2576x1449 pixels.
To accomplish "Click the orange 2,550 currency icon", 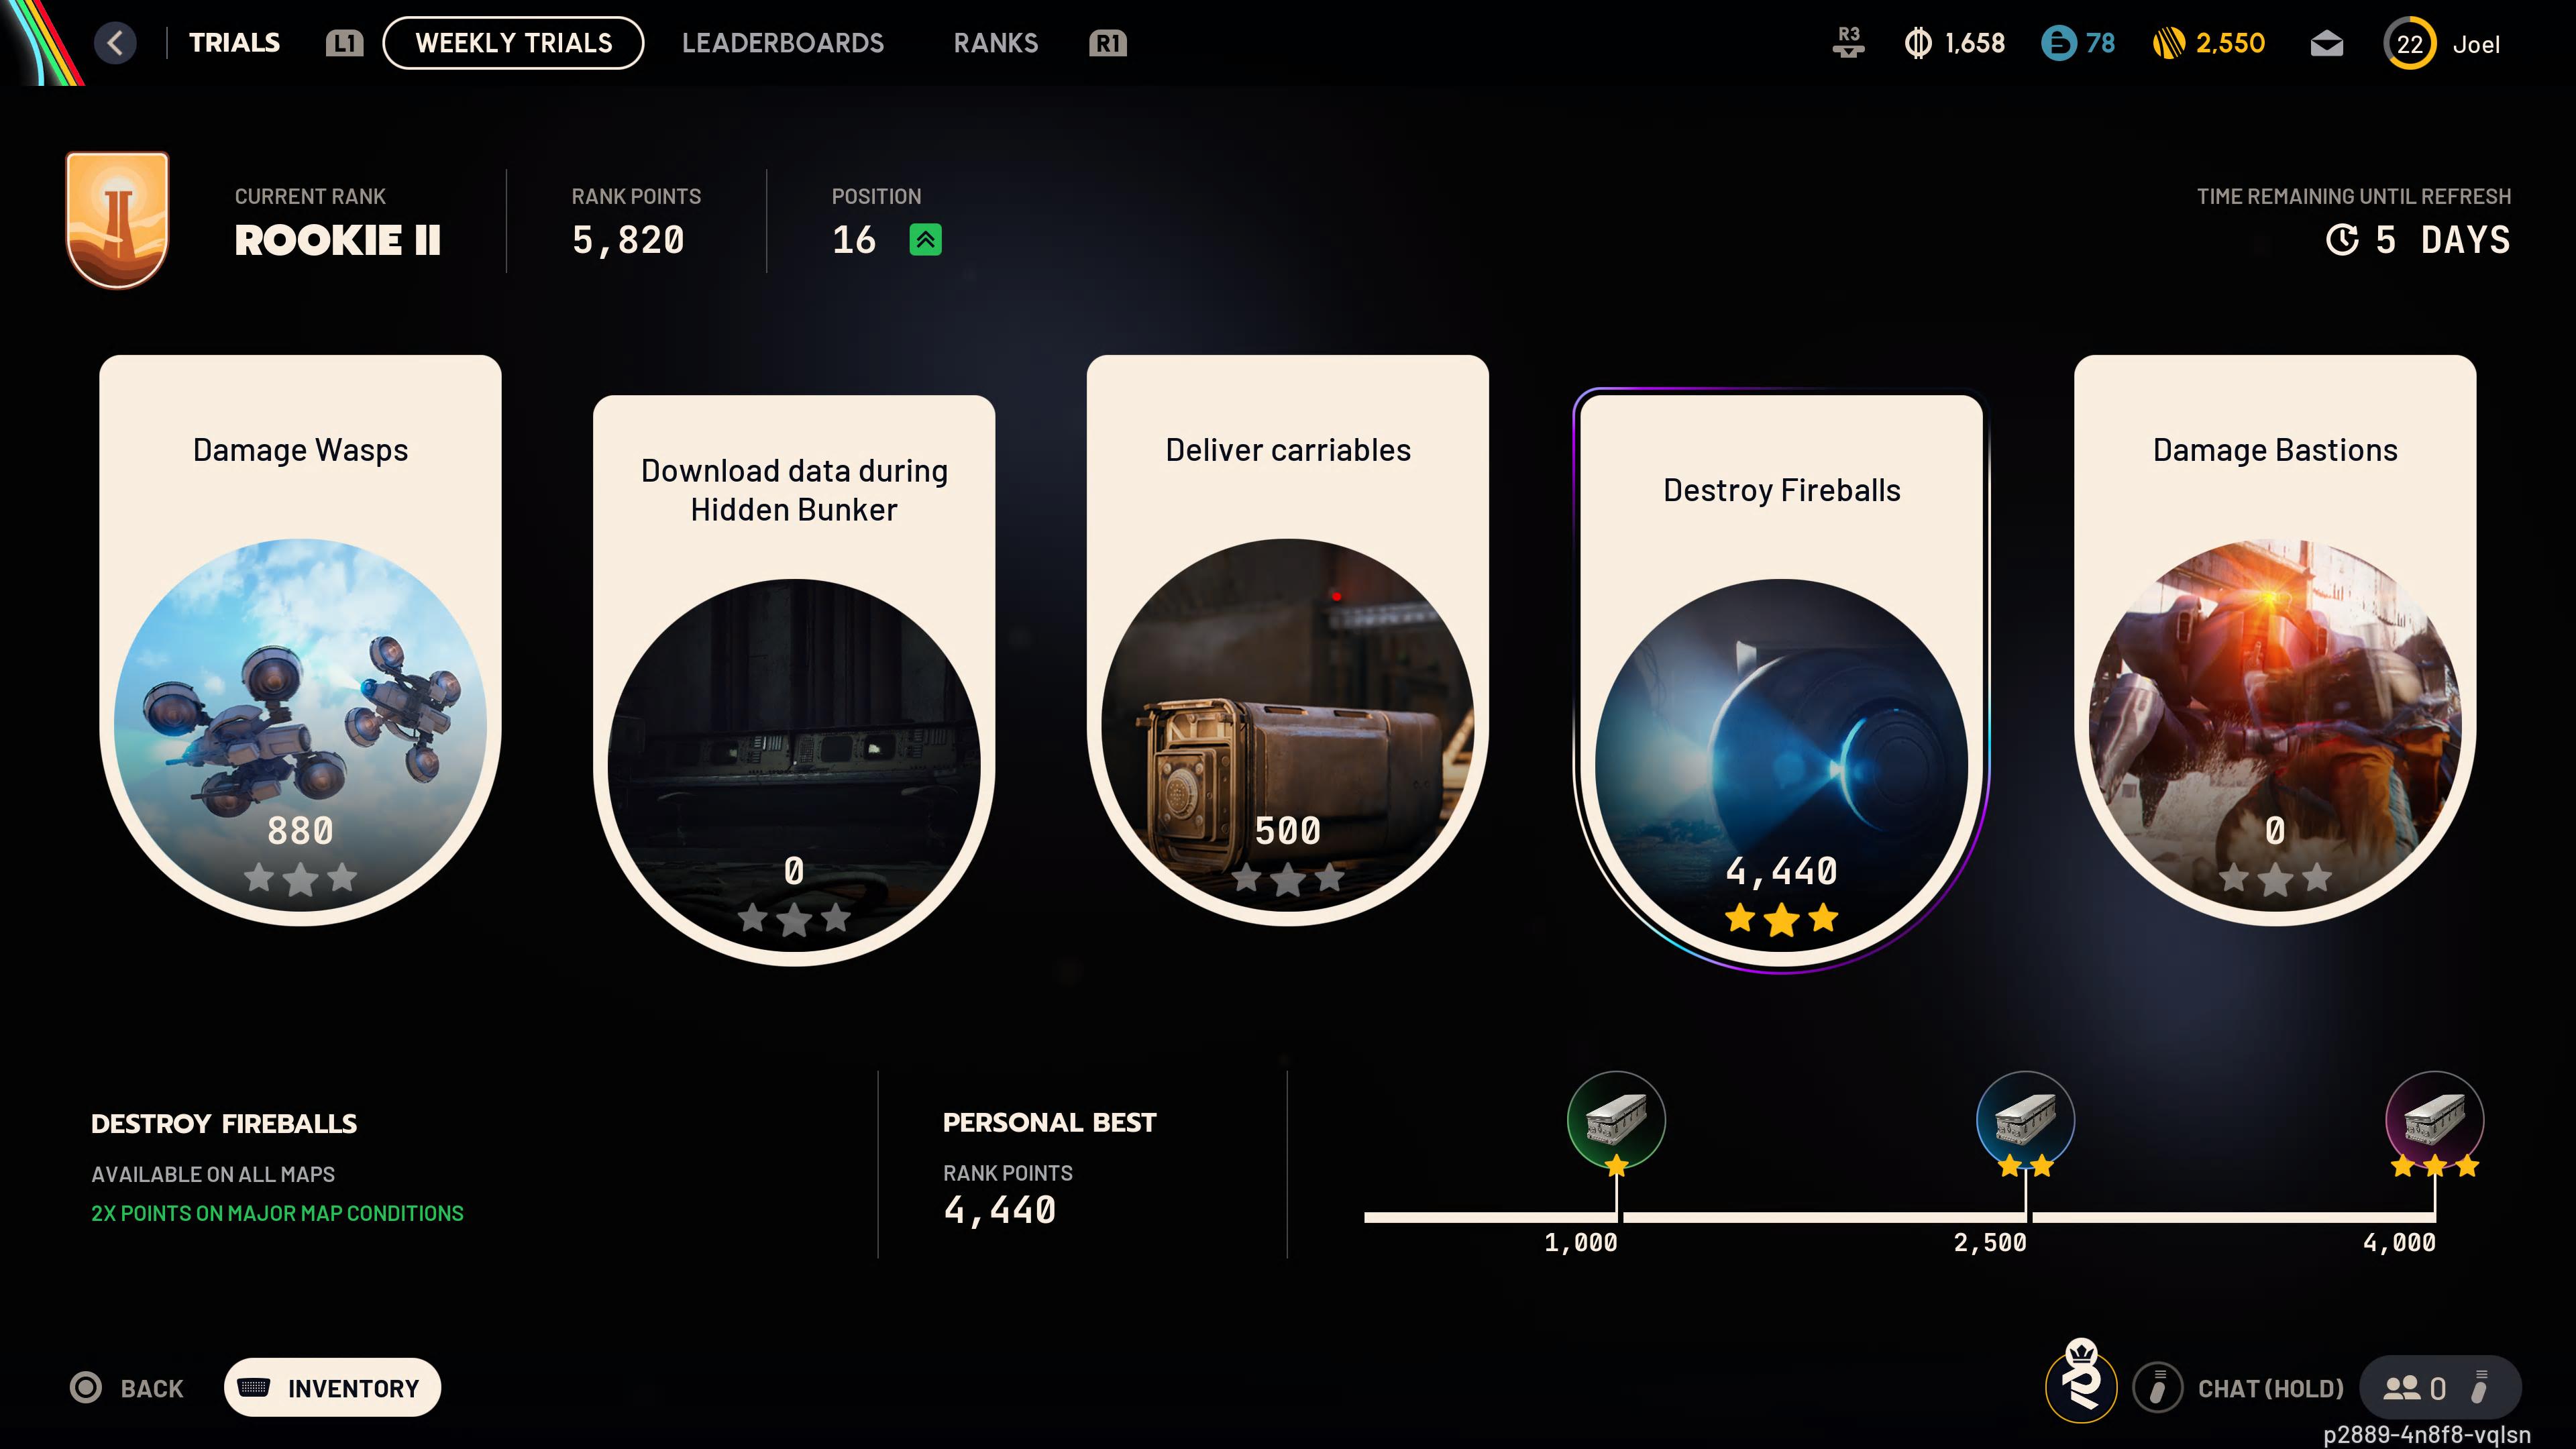I will [2169, 43].
